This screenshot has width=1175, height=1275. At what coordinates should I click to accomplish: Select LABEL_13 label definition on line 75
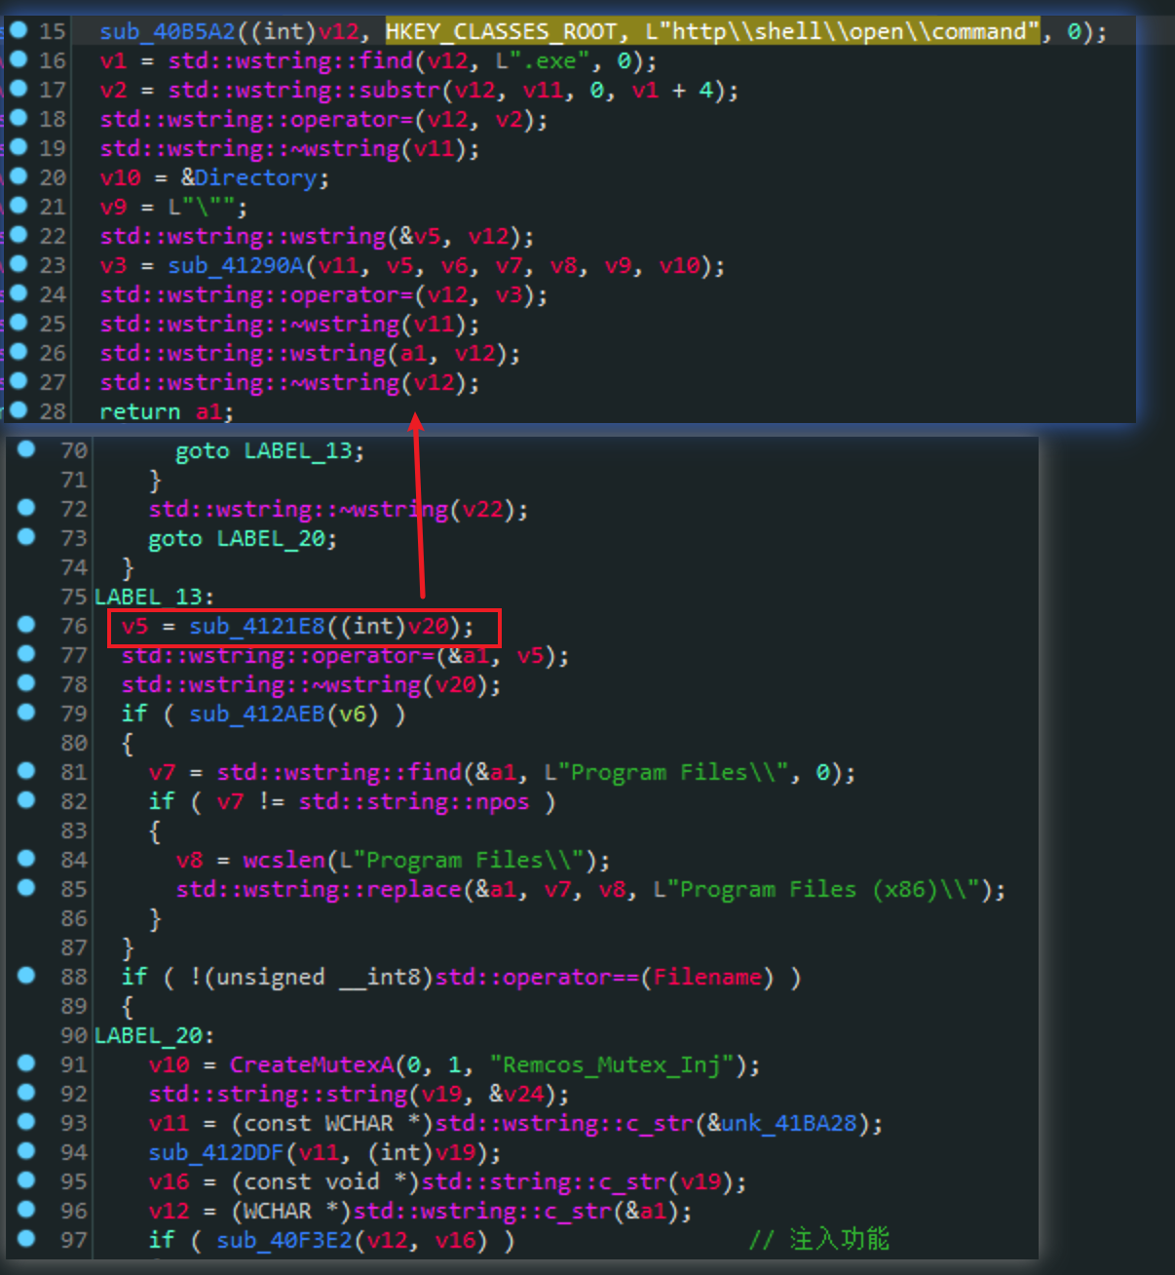(154, 598)
